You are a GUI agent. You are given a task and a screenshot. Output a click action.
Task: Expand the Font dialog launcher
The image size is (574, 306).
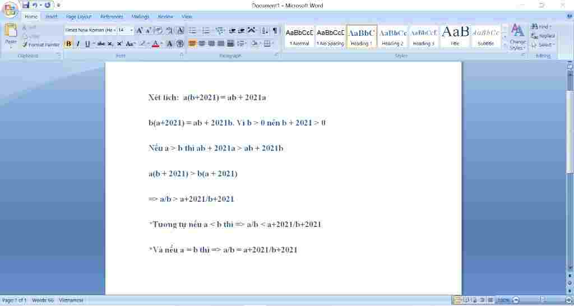tap(181, 55)
